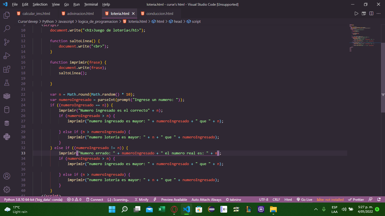The height and width of the screenshot is (216, 385).
Task: Click the Split Editor Right icon
Action: pyautogui.click(x=371, y=13)
